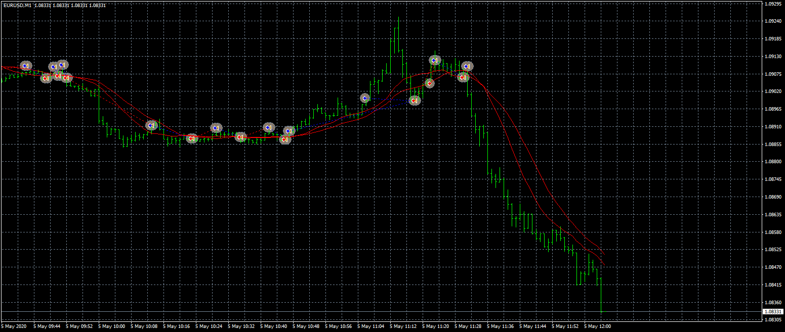Image resolution: width=785 pixels, height=332 pixels.
Task: Click the 5 May 10:48 time label
Action: (306, 326)
